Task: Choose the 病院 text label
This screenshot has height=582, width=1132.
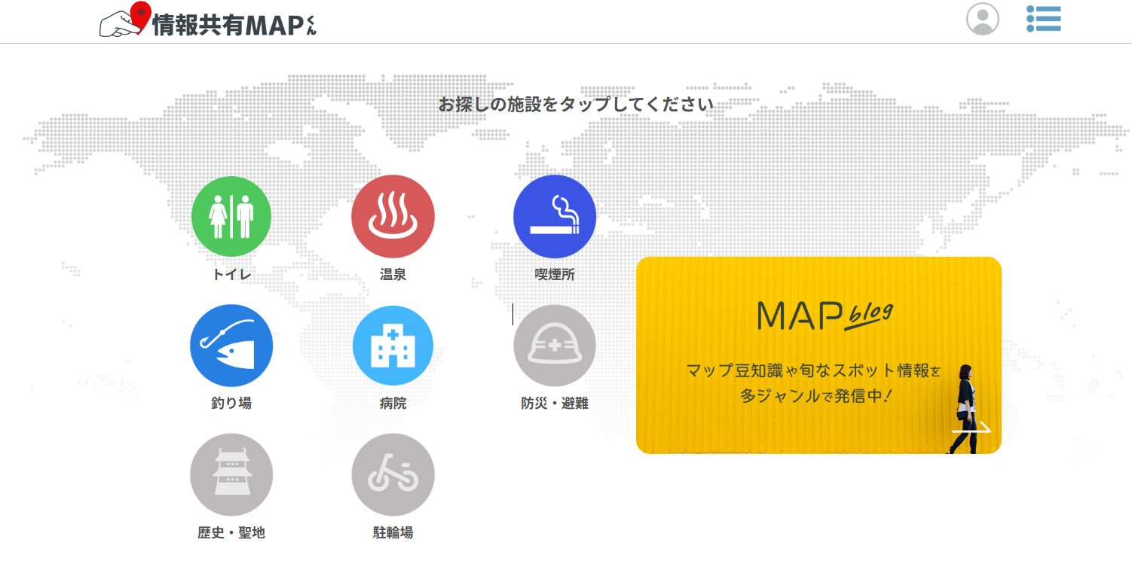Action: point(393,404)
